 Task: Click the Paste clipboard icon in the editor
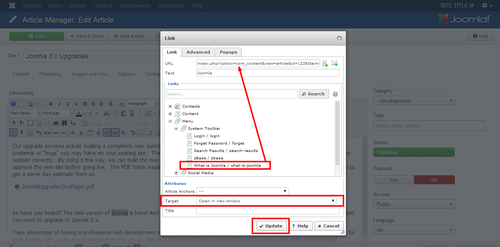pos(123,113)
